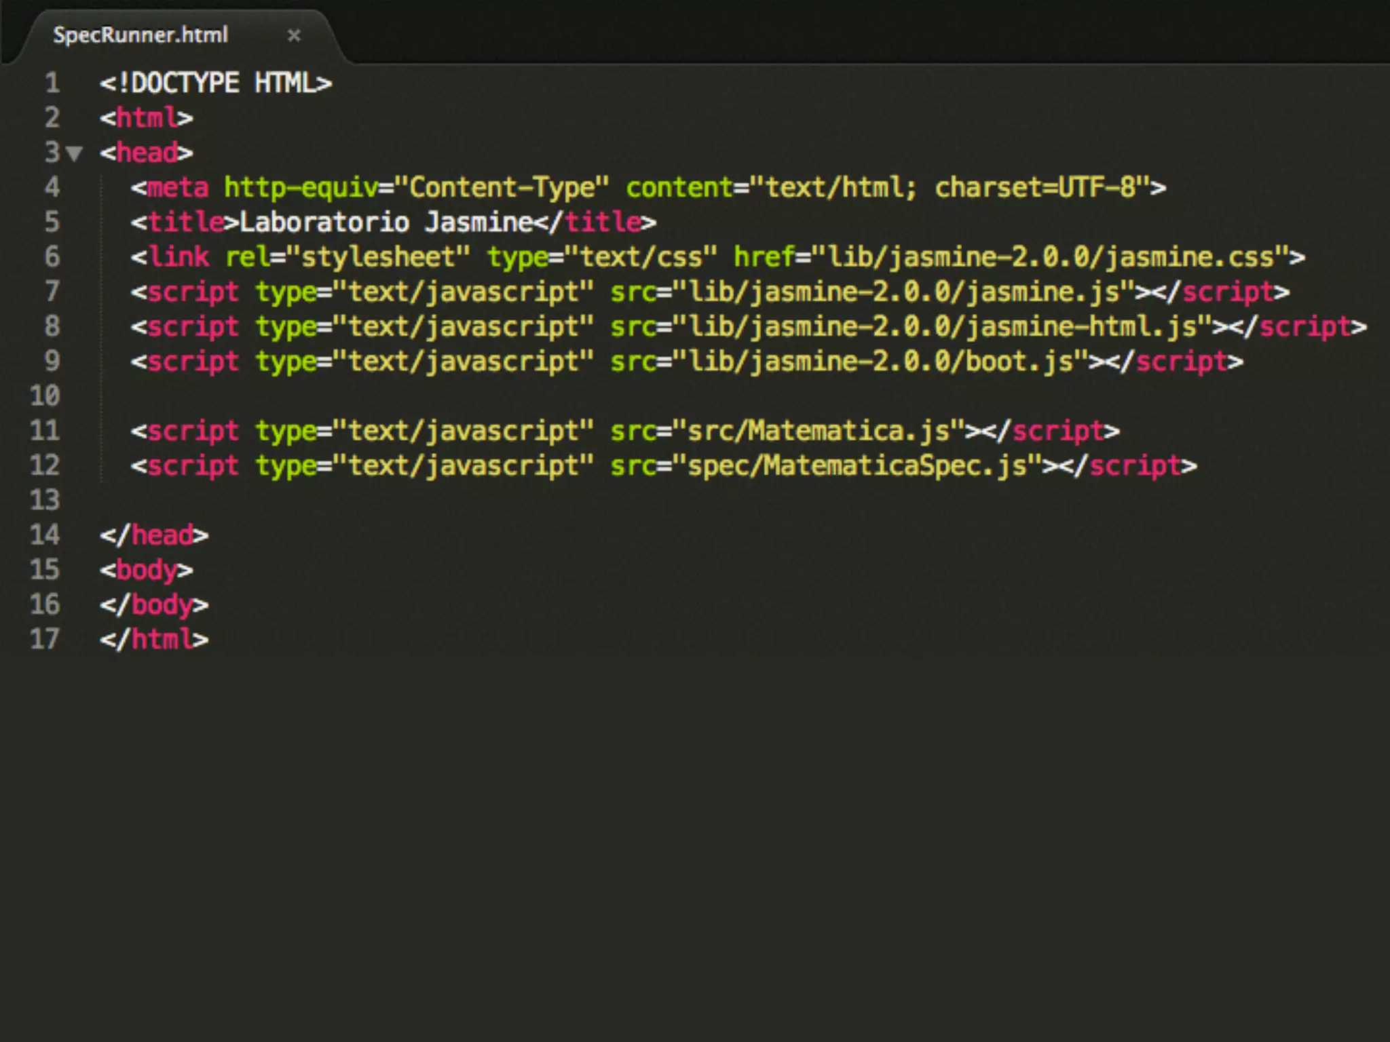Screen dimensions: 1390x1042
Task: Click the meta tag name
Action: click(x=177, y=187)
